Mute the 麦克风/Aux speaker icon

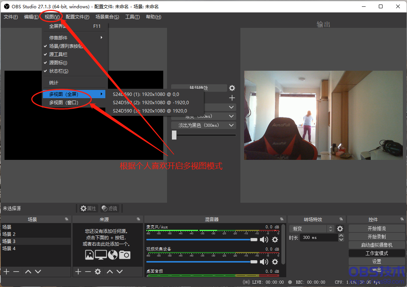click(x=264, y=240)
